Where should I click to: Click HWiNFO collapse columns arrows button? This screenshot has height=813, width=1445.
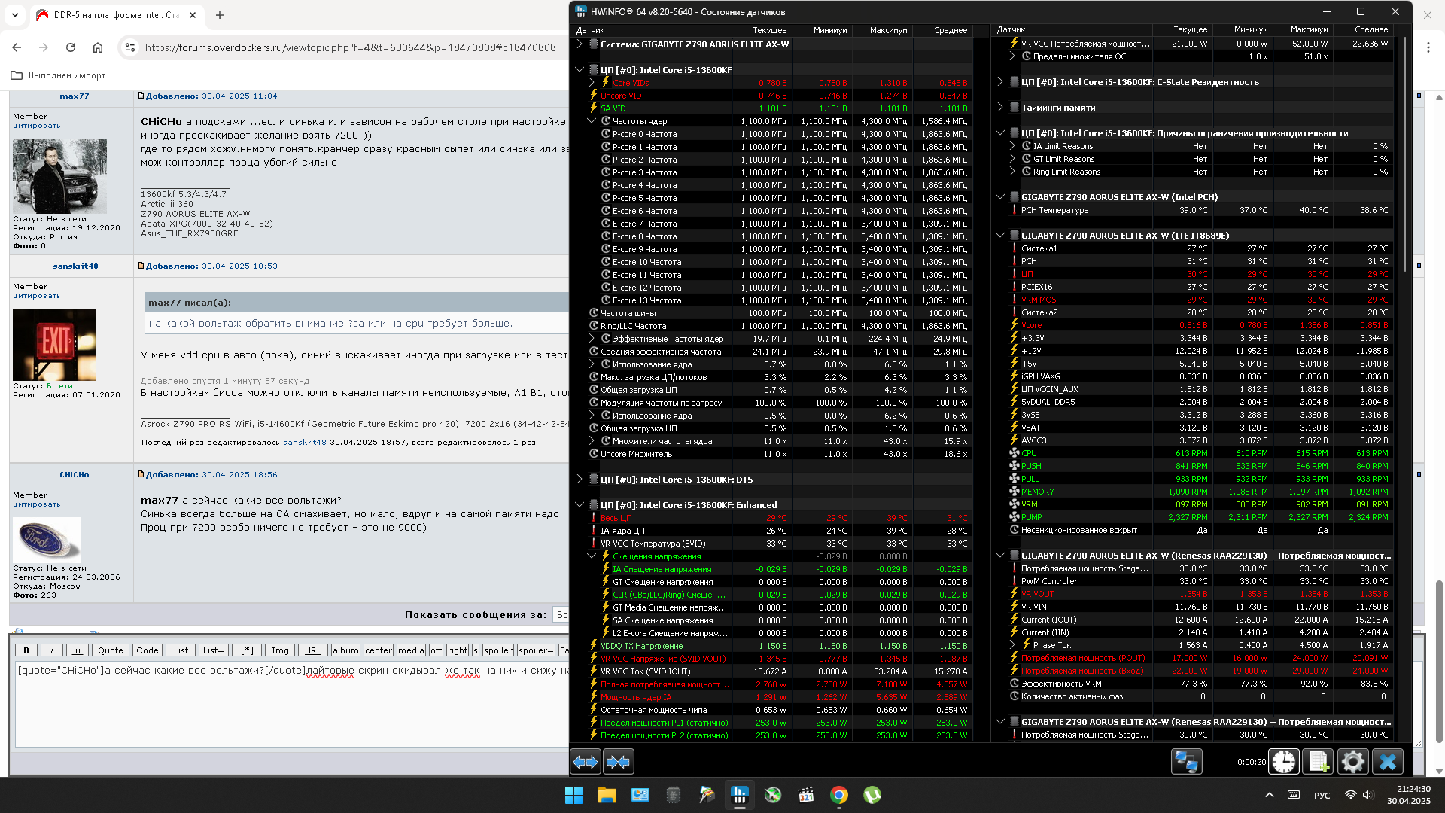point(618,762)
